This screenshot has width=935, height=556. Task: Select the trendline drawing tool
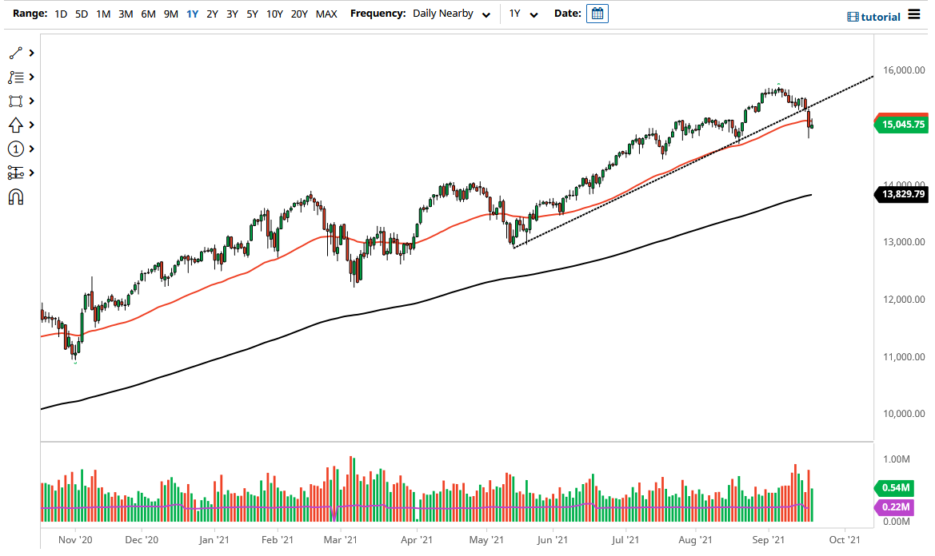pyautogui.click(x=15, y=53)
